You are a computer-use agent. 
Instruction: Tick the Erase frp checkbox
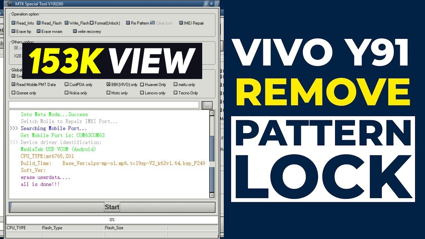pyautogui.click(x=14, y=32)
